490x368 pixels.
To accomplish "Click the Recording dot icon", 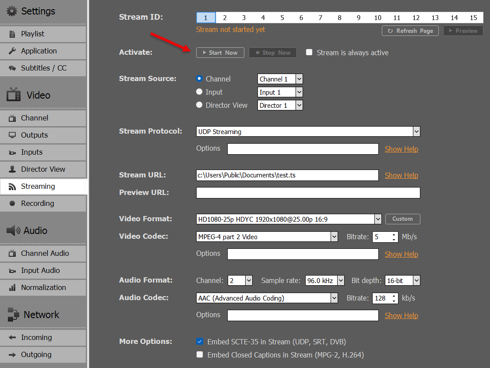I will pyautogui.click(x=12, y=203).
